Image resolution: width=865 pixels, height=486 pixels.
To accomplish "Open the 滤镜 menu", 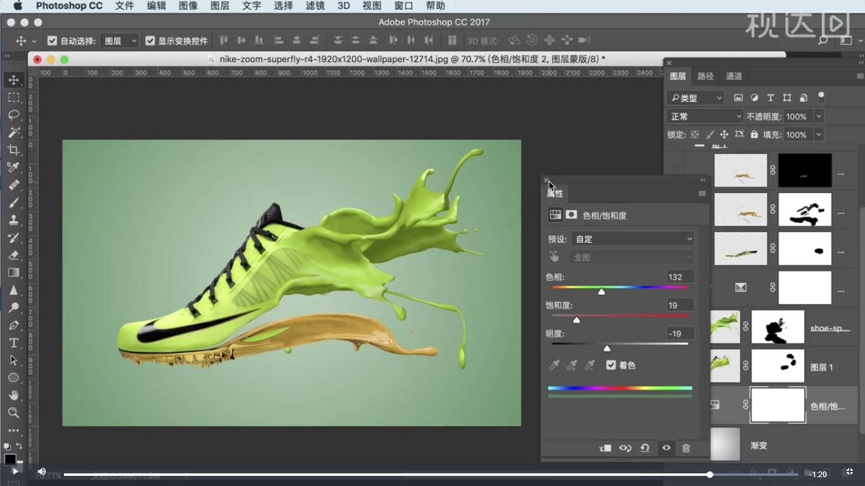I will pos(315,6).
